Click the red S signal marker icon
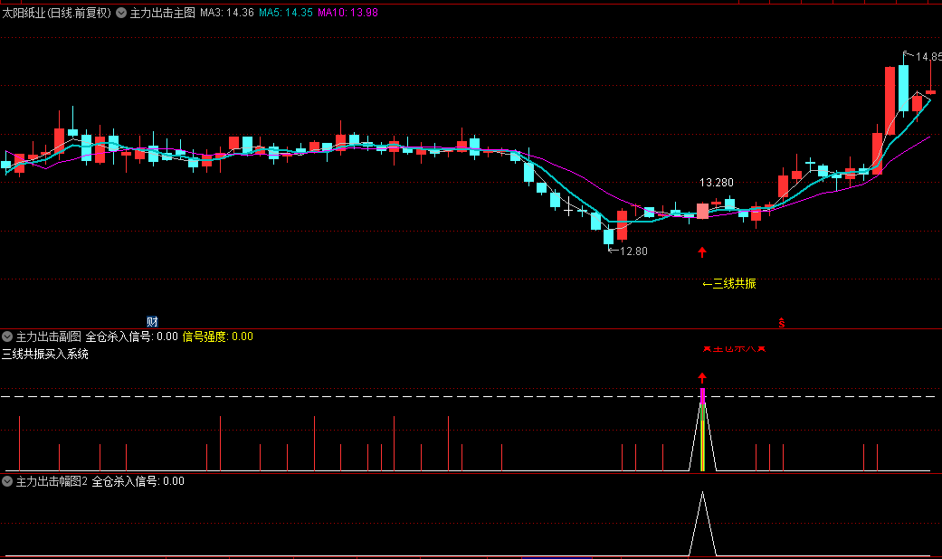This screenshot has width=942, height=559. pyautogui.click(x=782, y=322)
